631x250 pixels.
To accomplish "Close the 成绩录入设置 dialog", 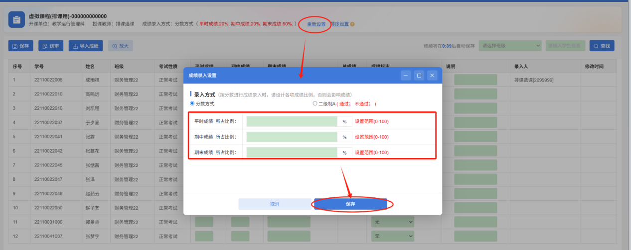I will click(x=432, y=76).
